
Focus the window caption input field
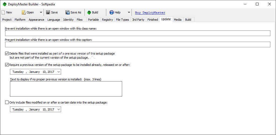pyautogui.click(x=138, y=45)
